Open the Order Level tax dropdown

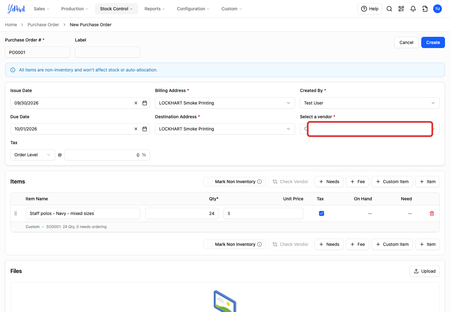(33, 155)
